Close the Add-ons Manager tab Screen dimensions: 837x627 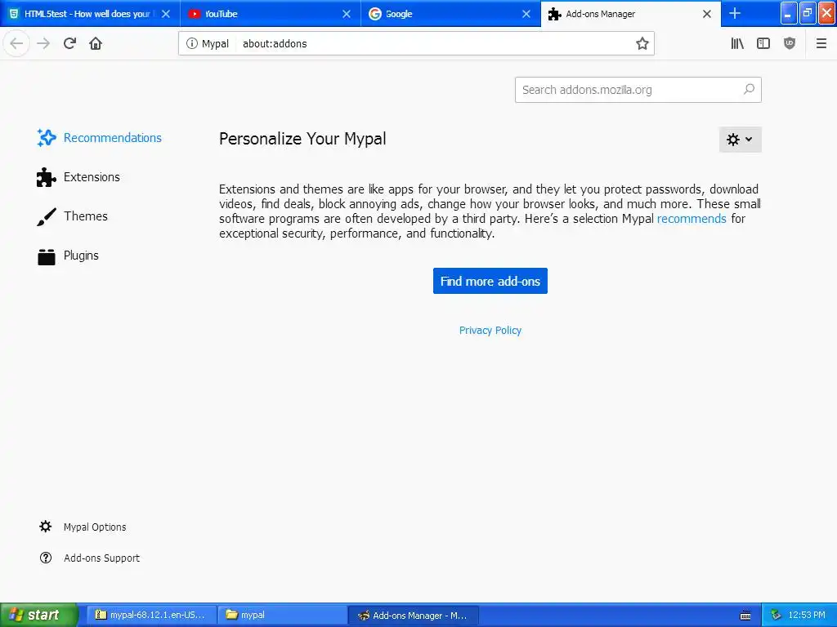(707, 14)
